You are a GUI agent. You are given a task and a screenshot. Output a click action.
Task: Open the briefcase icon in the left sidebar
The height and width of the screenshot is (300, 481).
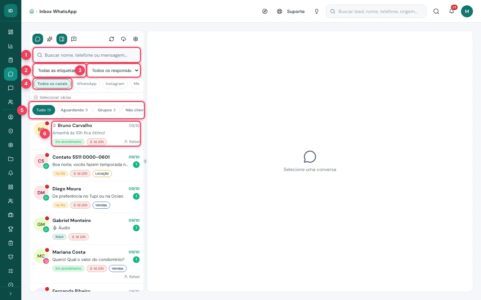tap(11, 215)
